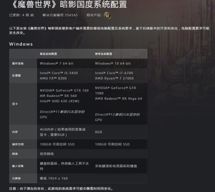Click the 储存空间 row label

click(18, 144)
